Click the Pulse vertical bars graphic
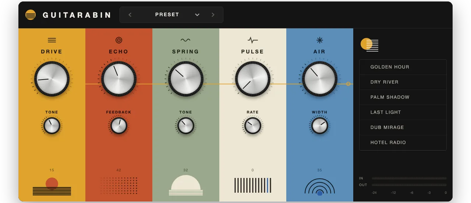 pyautogui.click(x=252, y=185)
